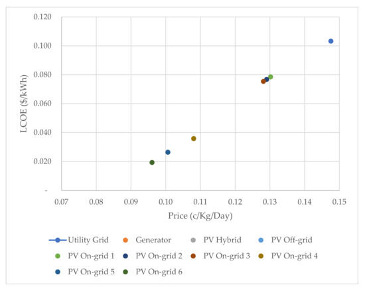Select the light green data point at 0.13
This screenshot has width=365, height=291.
coord(271,77)
